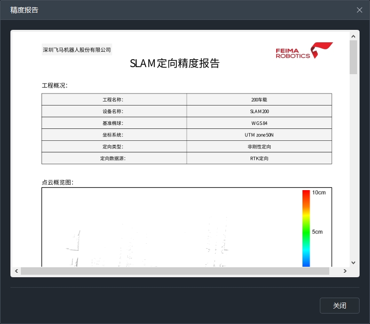Screen dimensions: 370x324
Task: Click the vertical scrollbar down arrow
Action: tap(353, 262)
